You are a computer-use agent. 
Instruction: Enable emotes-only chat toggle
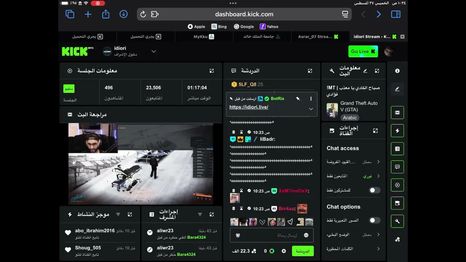(x=375, y=220)
